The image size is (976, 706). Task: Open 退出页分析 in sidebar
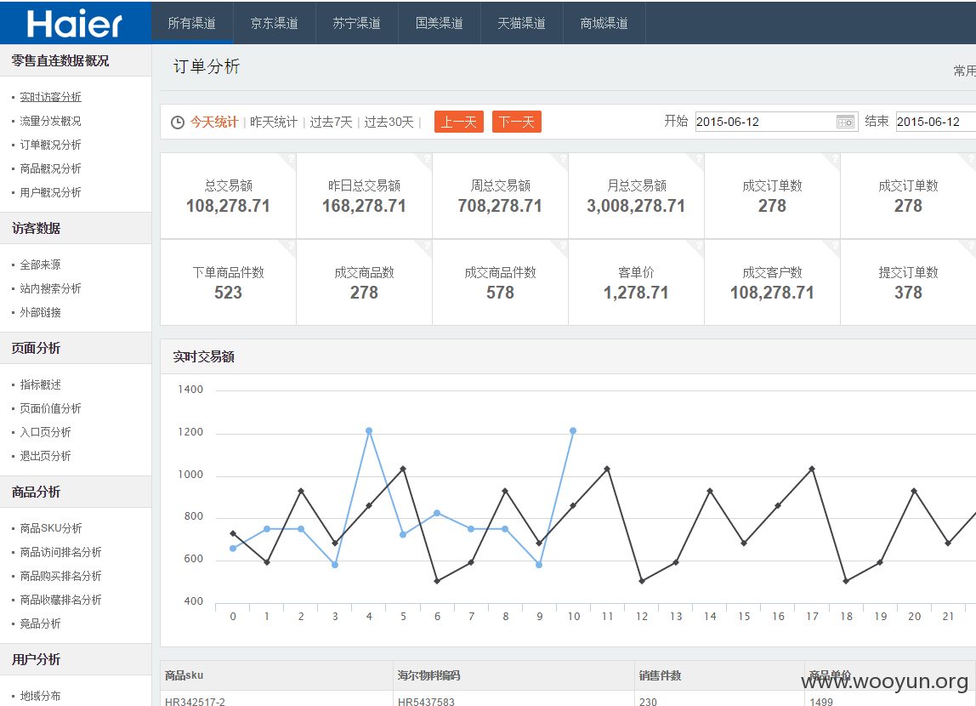[x=45, y=456]
